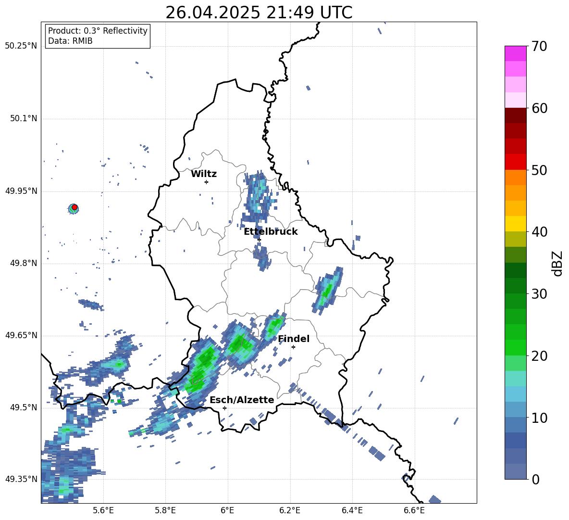
Task: Select the Esch/Alzette city label
Action: point(242,400)
